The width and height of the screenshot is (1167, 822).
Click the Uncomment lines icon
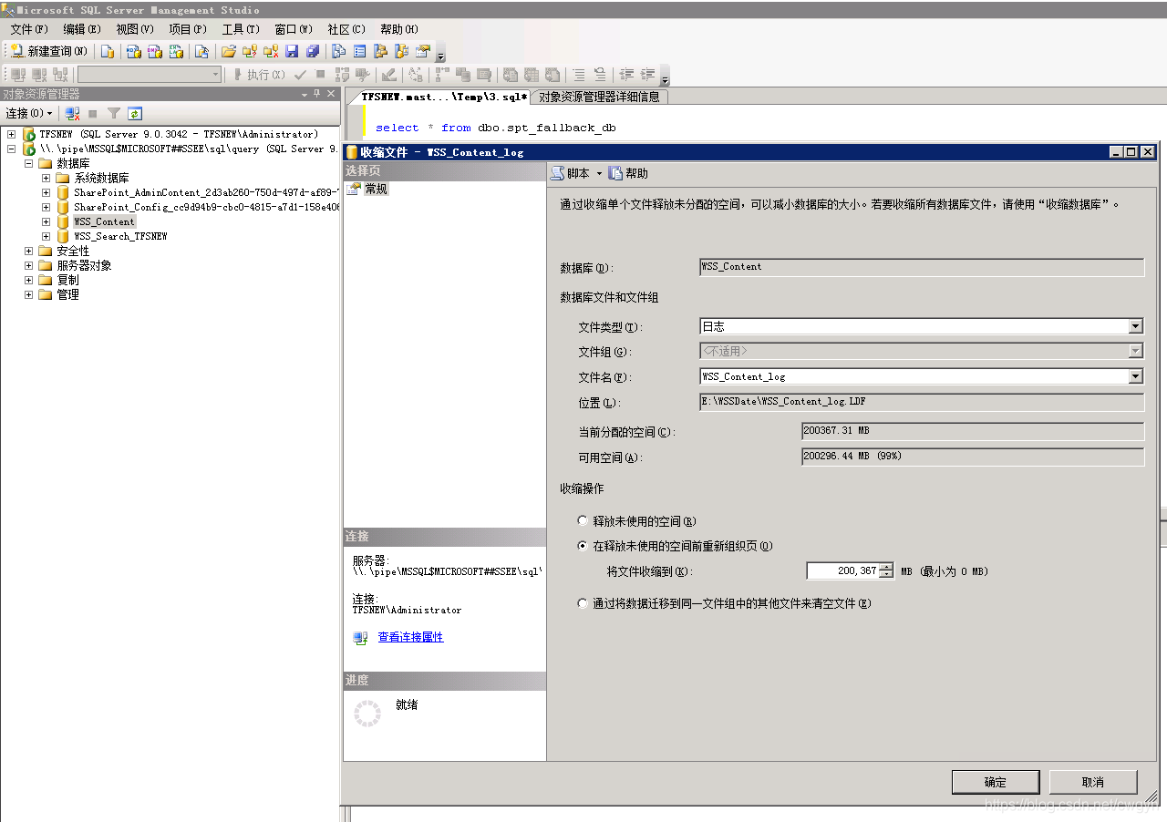click(599, 75)
